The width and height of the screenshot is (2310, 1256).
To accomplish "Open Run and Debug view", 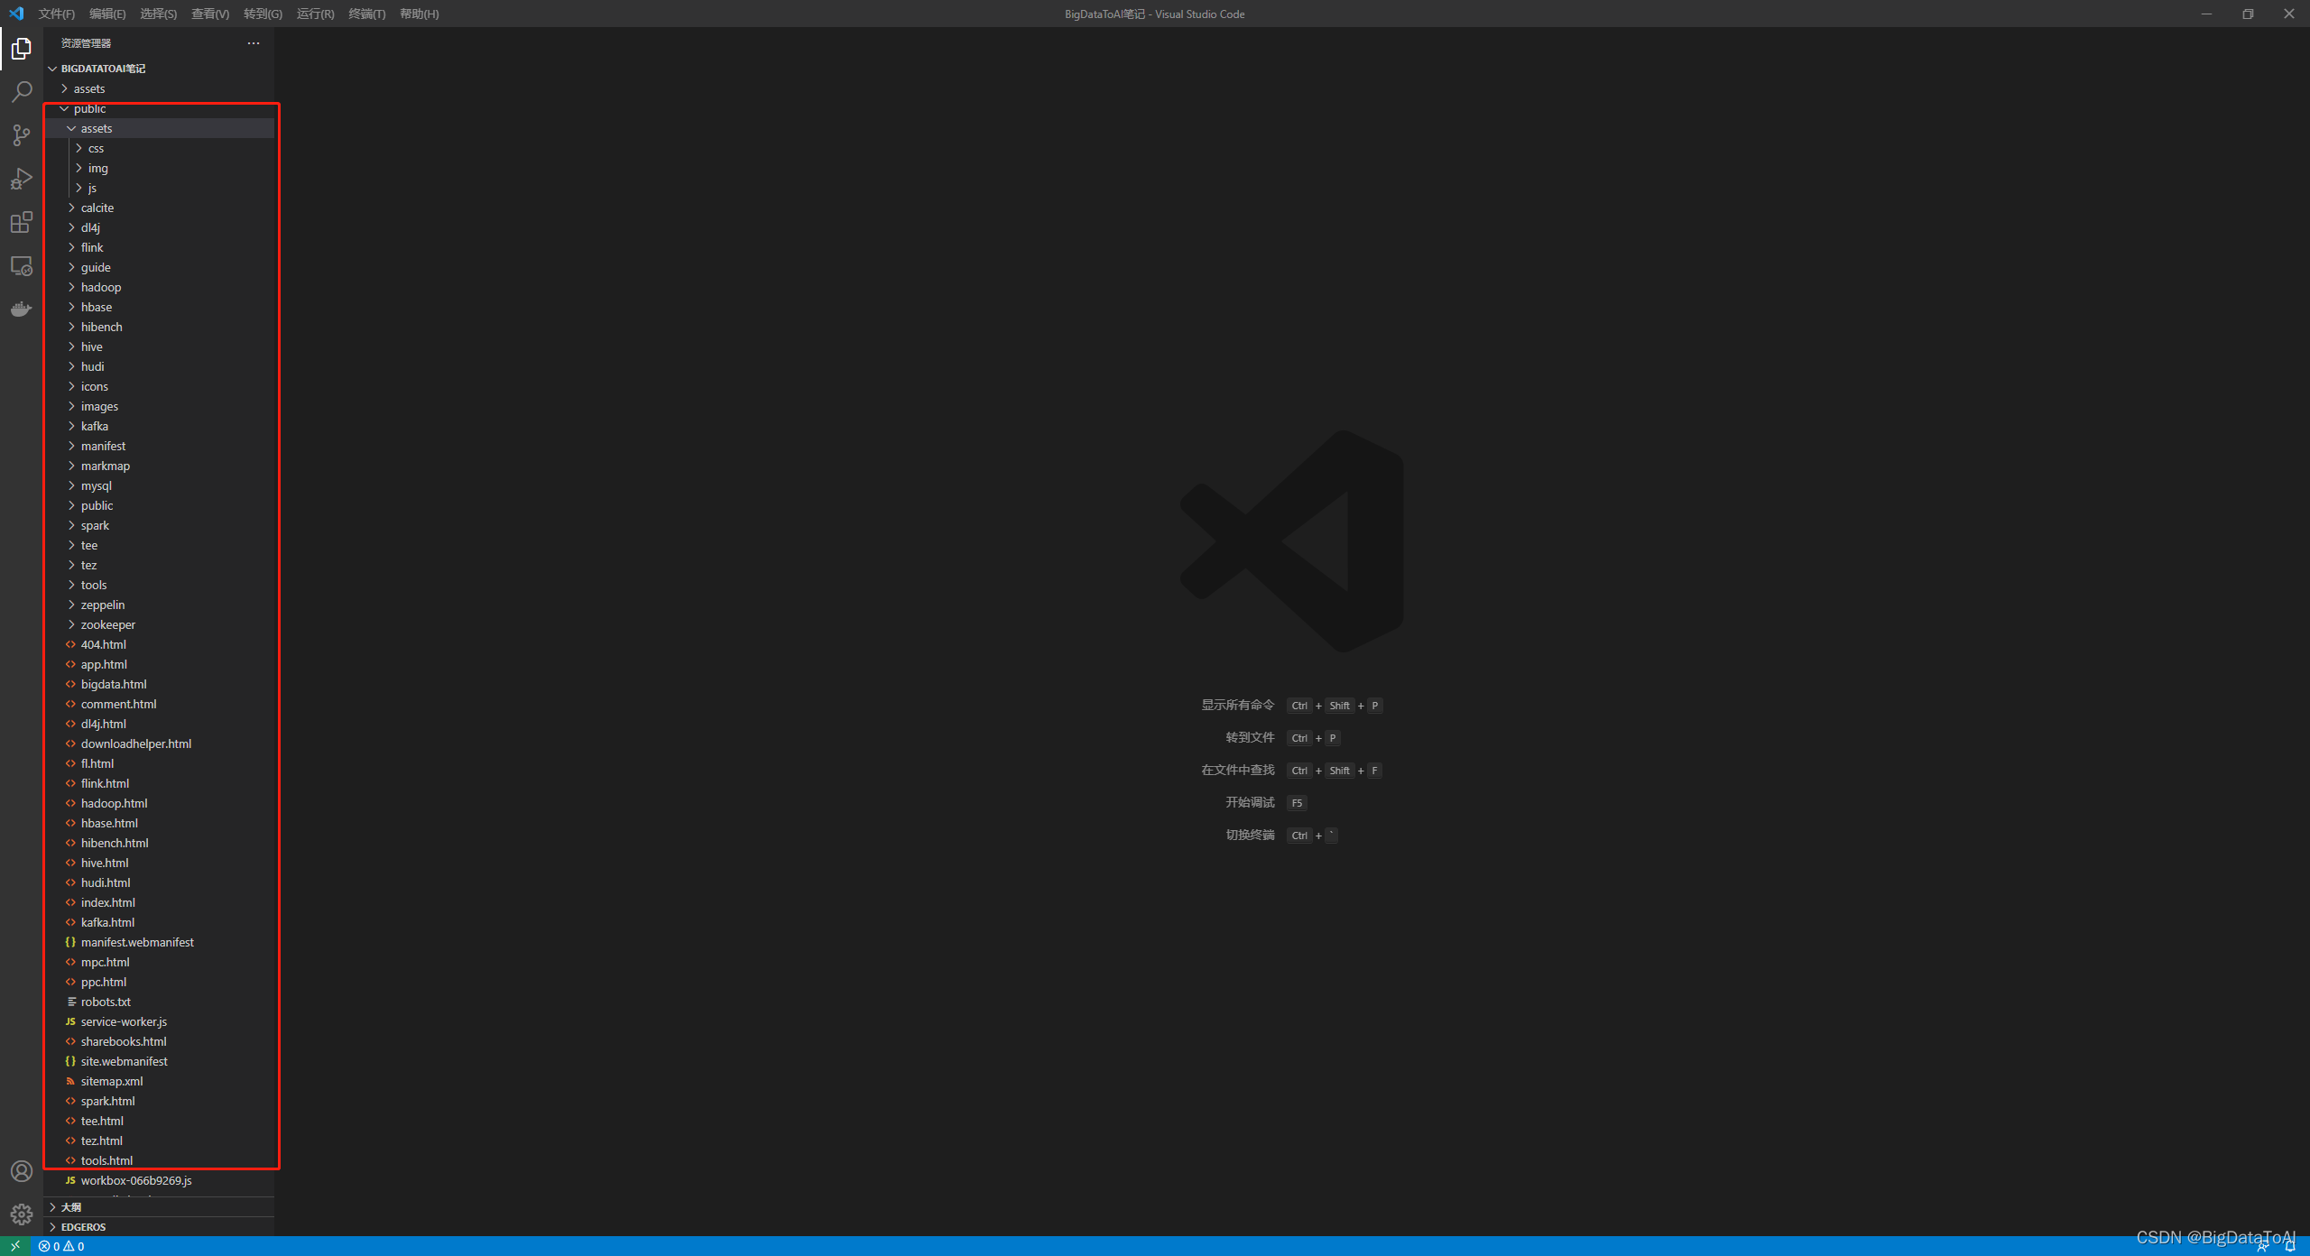I will pyautogui.click(x=22, y=179).
